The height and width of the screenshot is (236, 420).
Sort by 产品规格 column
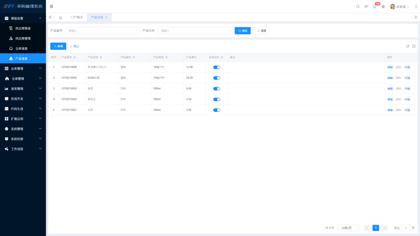pos(166,58)
